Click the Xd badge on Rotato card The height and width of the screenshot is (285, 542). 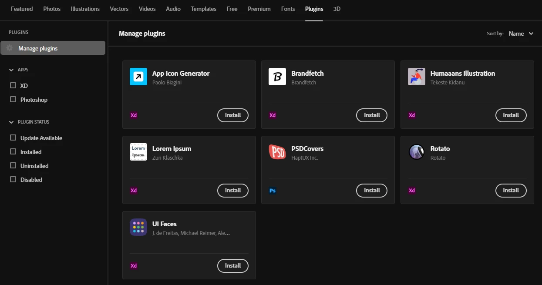412,191
